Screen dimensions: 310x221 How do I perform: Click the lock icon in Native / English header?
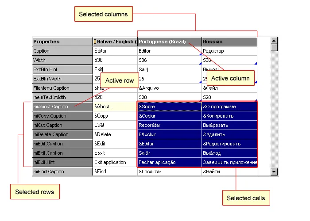tap(95, 42)
